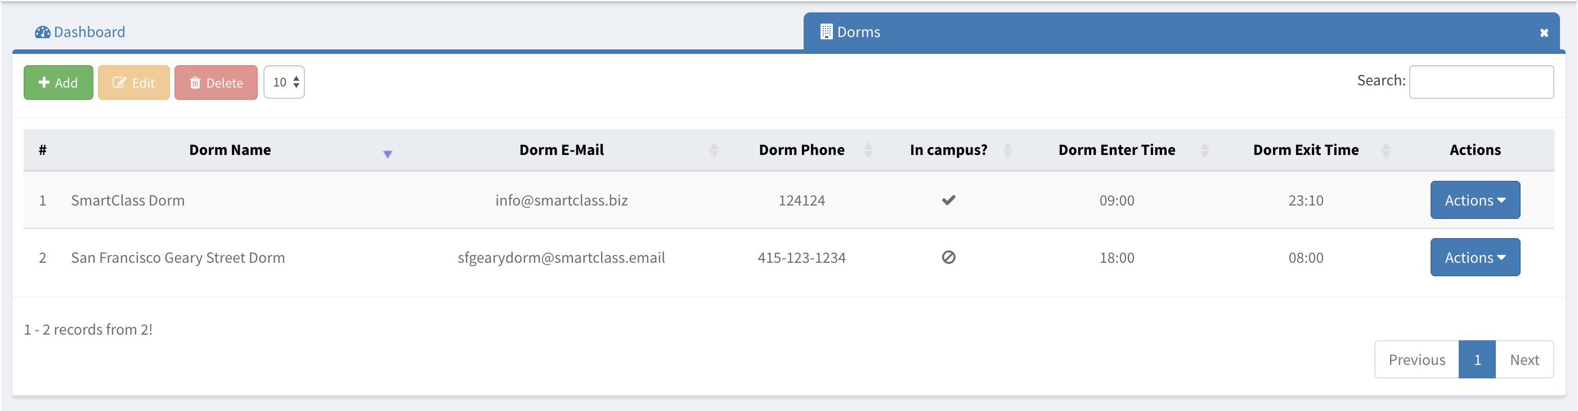Sort by Dorm E-Mail column
This screenshot has height=411, width=1578.
[713, 150]
